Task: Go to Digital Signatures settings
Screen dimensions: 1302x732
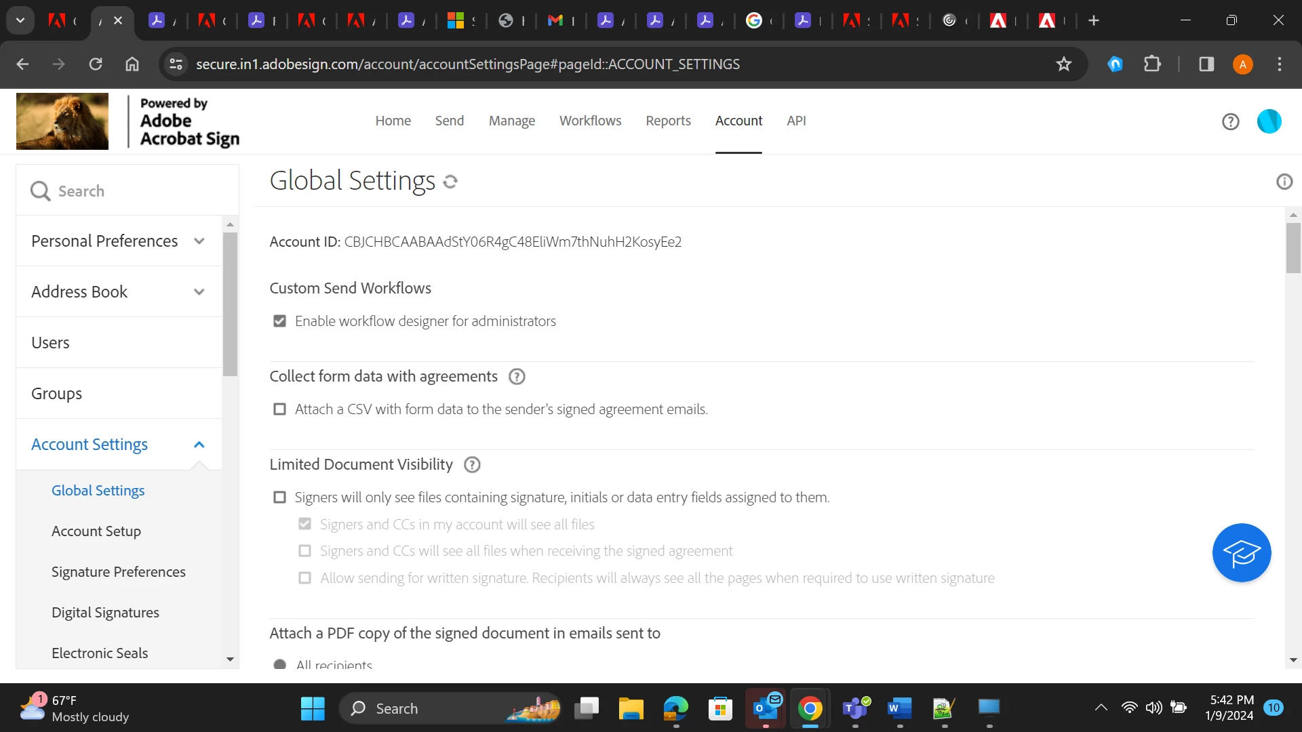Action: coord(105,613)
